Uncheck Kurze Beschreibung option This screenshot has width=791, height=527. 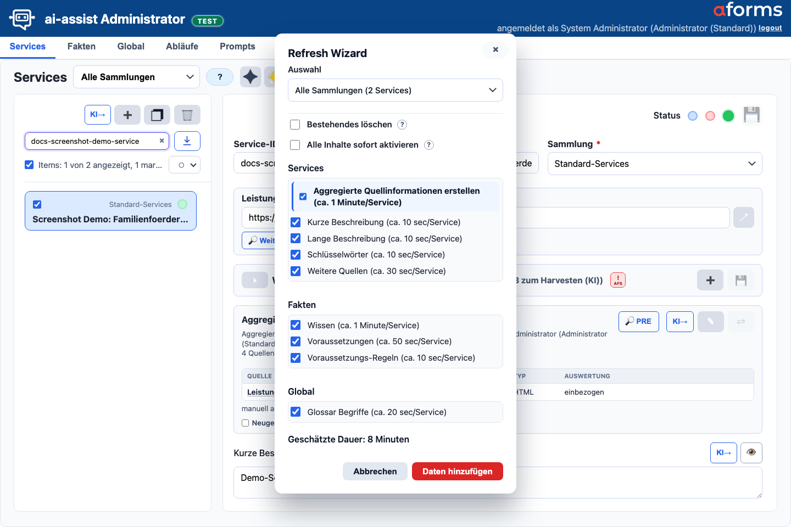tap(296, 222)
